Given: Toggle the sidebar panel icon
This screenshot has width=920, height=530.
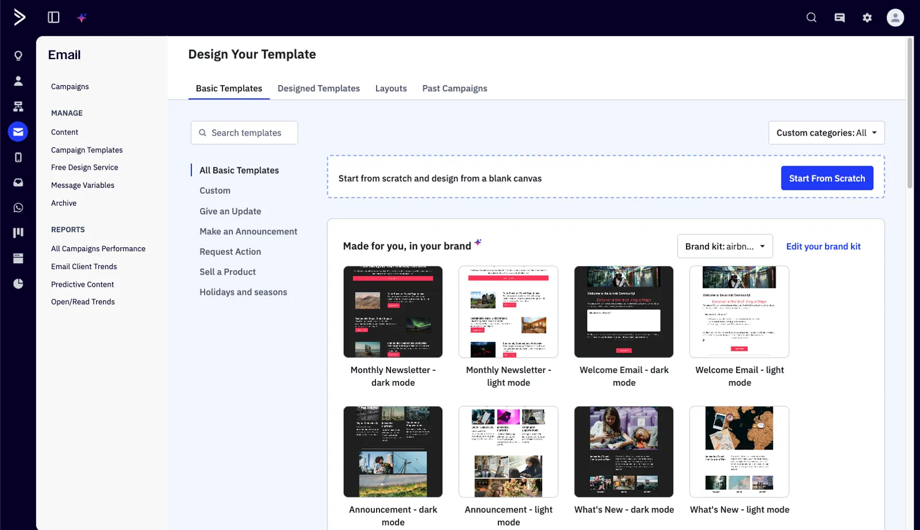Looking at the screenshot, I should tap(53, 17).
